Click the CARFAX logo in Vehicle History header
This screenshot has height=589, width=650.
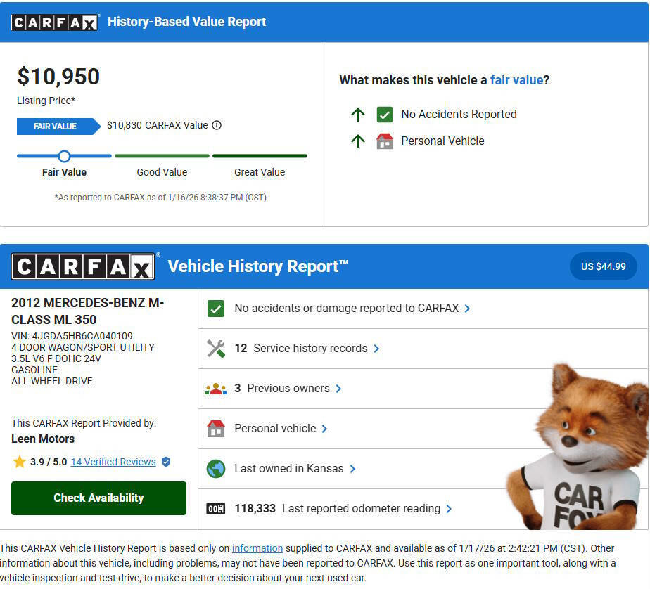click(84, 266)
